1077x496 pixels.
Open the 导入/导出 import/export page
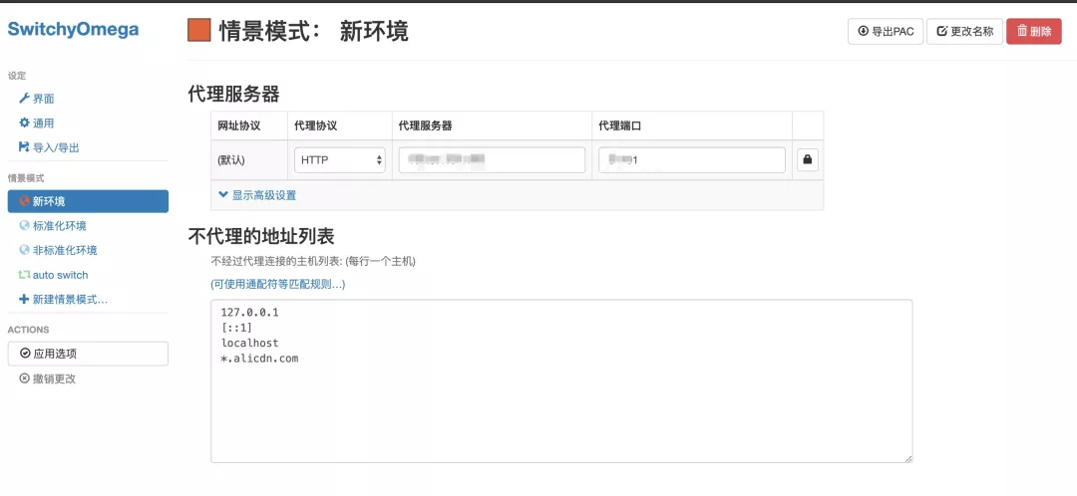coord(49,147)
